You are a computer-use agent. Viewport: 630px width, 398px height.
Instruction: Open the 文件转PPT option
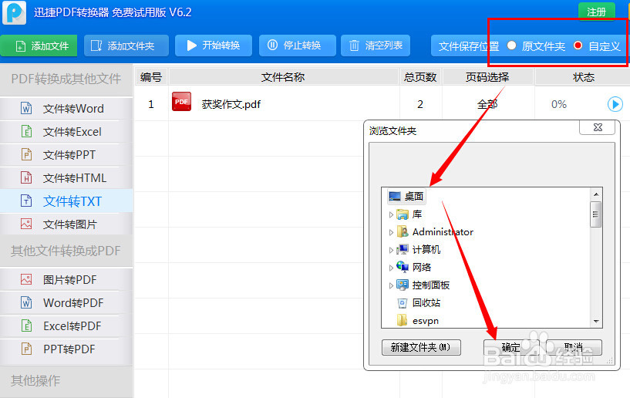point(66,155)
